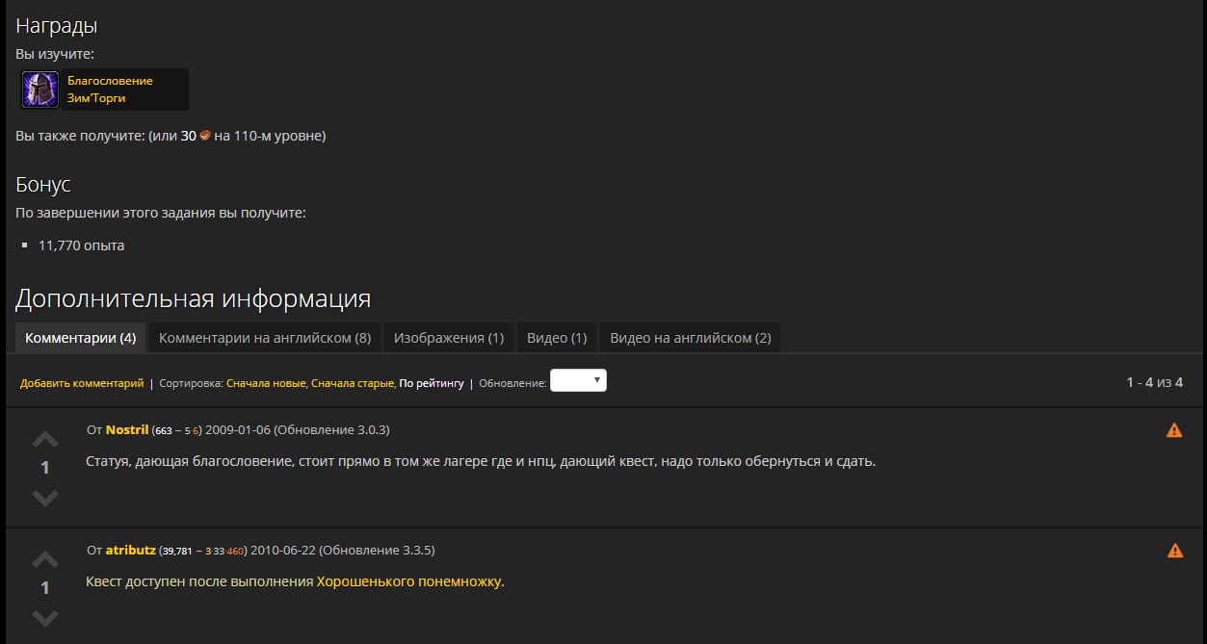Downvote atributz's comment

45,618
